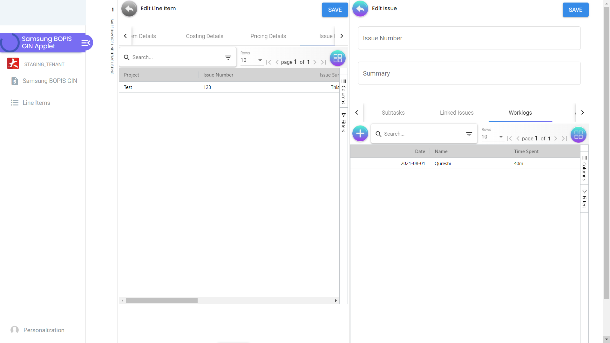Switch to Linked Issues tab
This screenshot has height=343, width=610.
(x=457, y=113)
